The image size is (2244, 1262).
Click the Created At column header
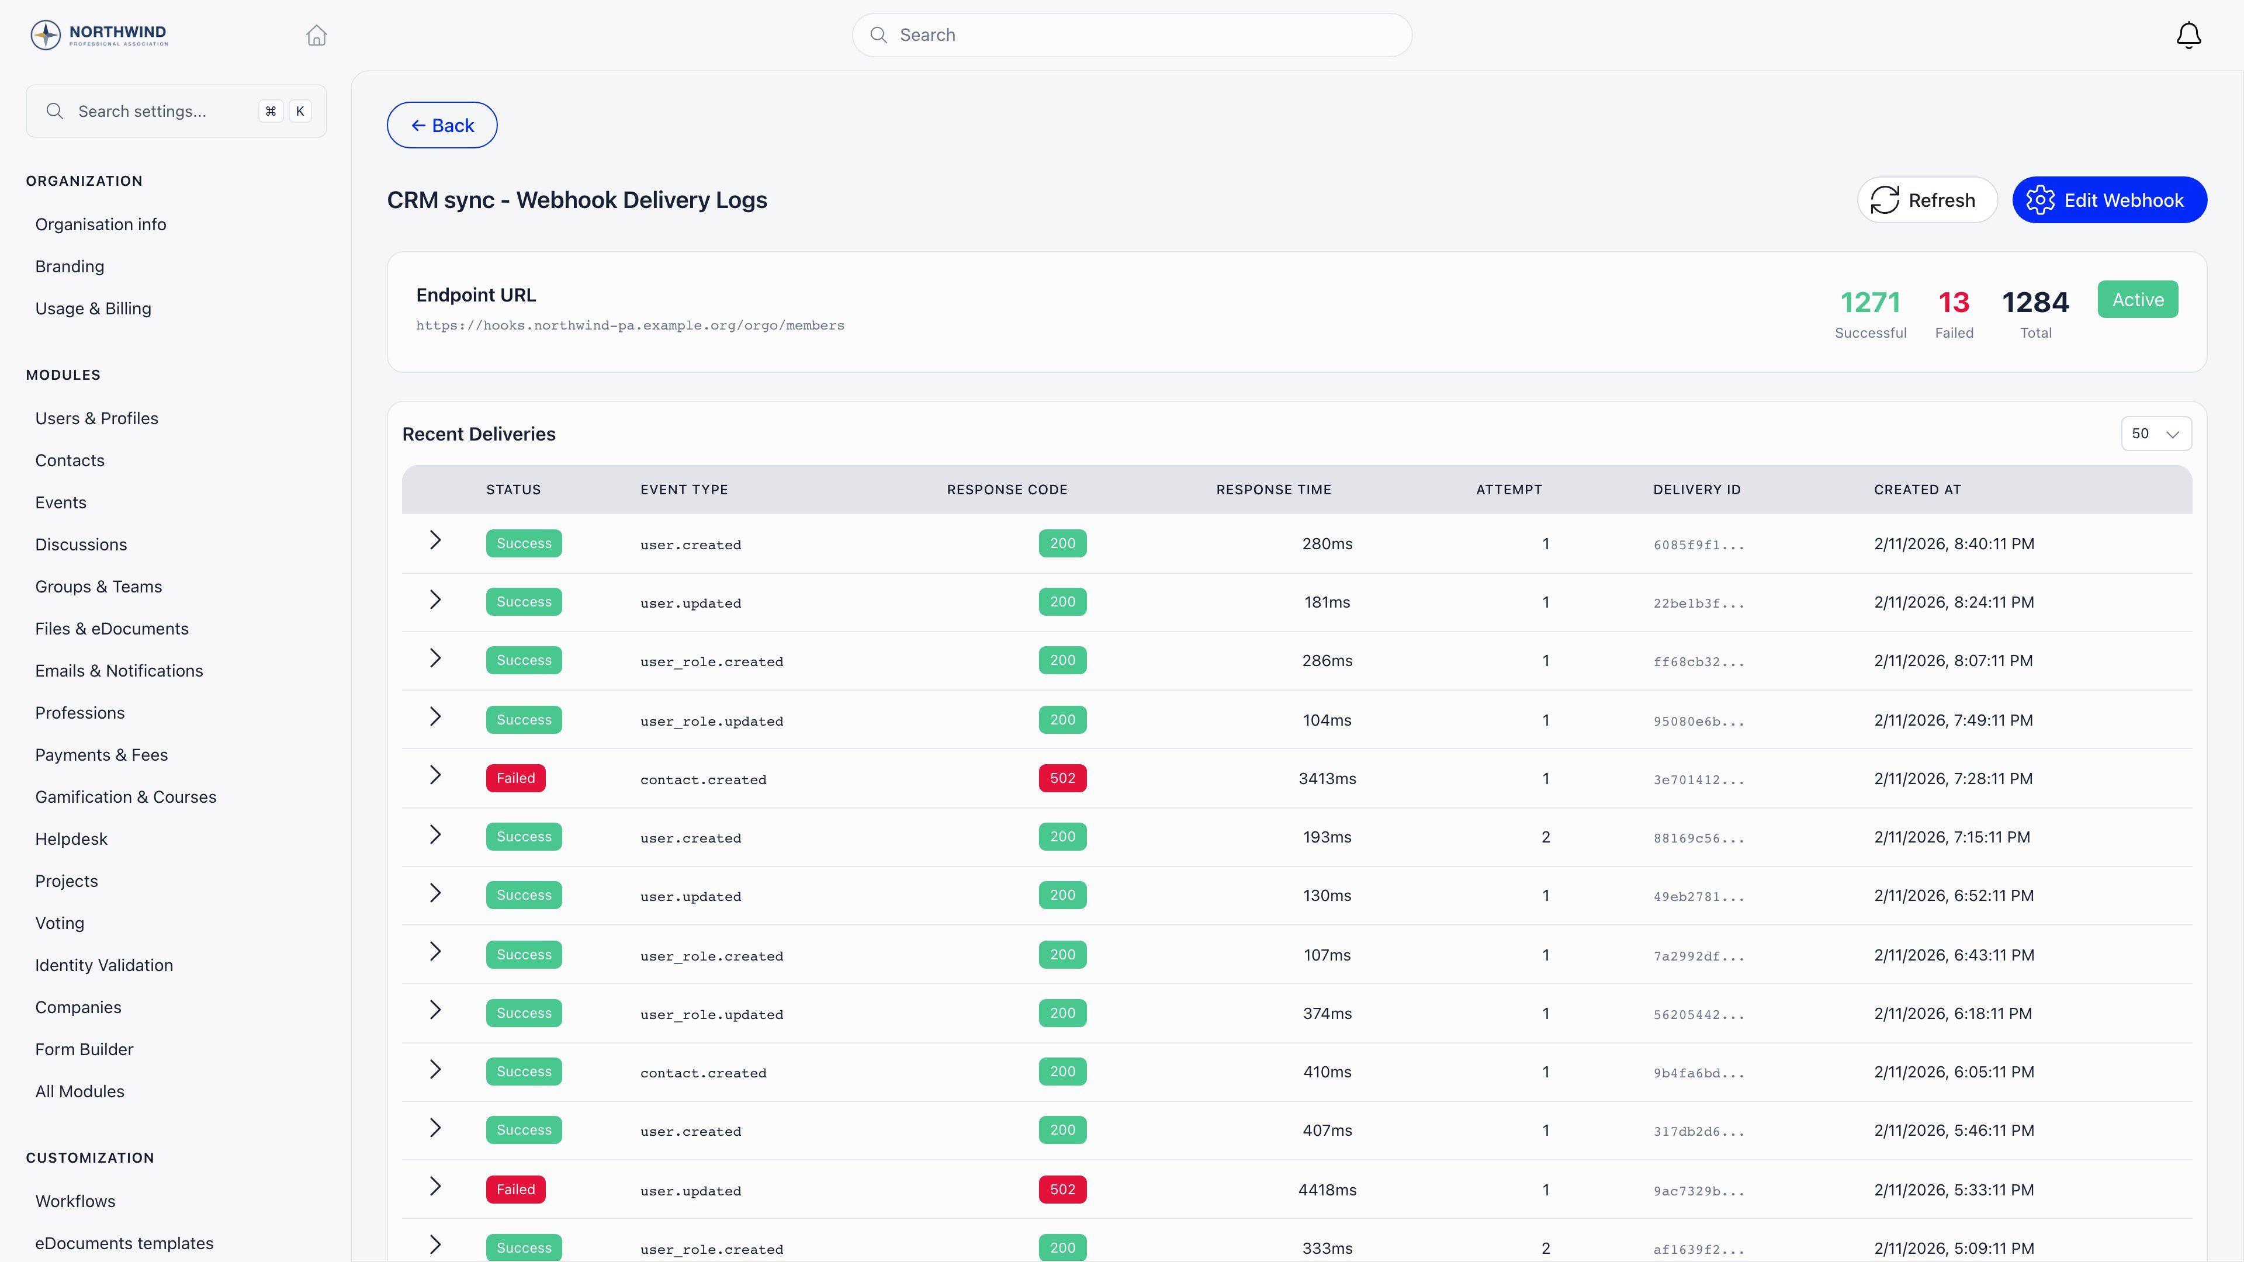coord(1917,490)
